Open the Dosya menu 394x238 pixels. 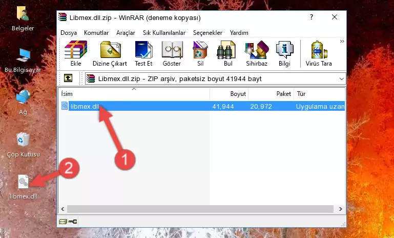(x=69, y=33)
